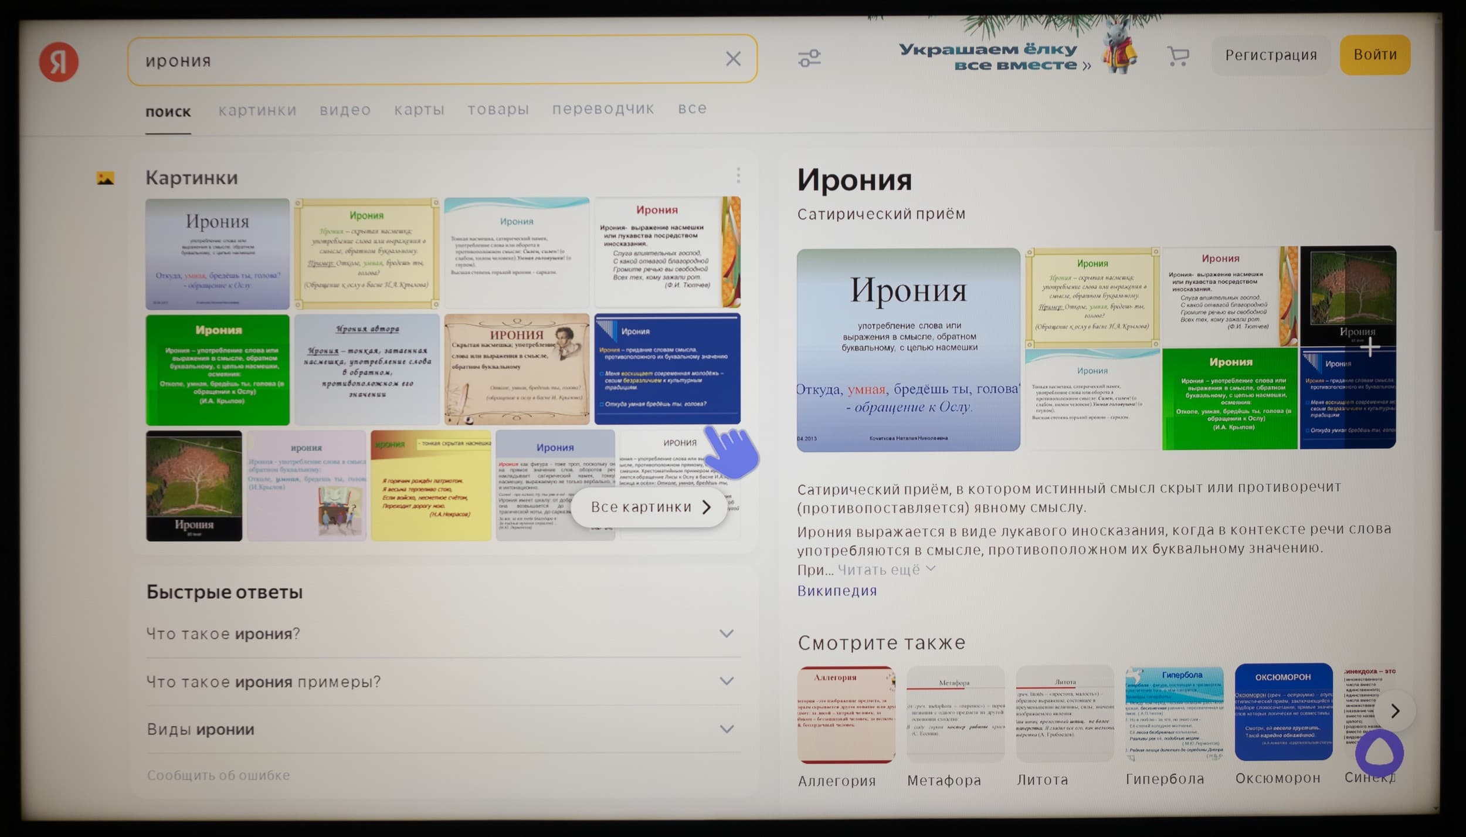The width and height of the screenshot is (1466, 837).
Task: Click the Регистрация button
Action: point(1271,55)
